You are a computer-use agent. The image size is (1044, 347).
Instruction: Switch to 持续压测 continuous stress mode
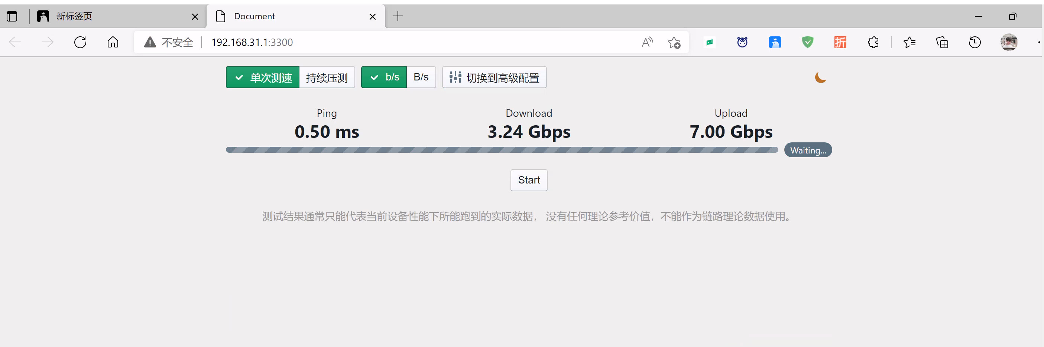pos(327,77)
